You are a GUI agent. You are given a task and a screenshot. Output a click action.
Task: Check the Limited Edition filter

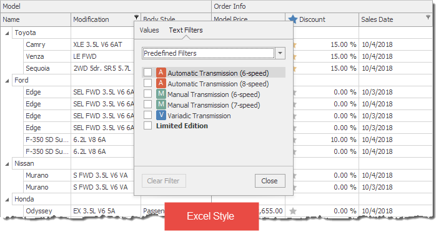click(147, 125)
